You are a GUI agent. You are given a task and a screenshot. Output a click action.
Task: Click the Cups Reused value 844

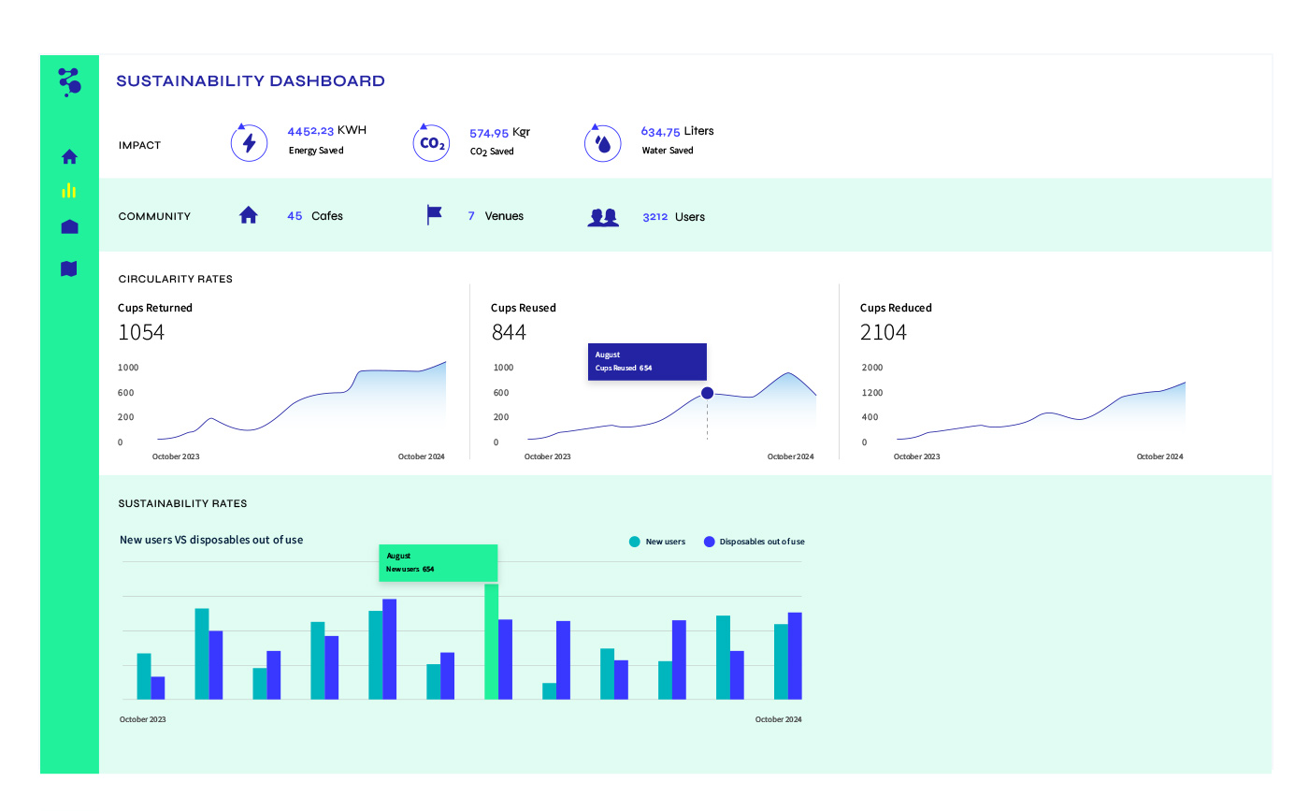[509, 332]
